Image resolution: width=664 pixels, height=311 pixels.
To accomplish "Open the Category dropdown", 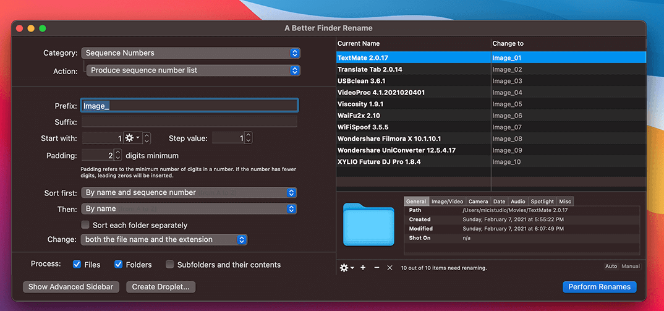I will [x=191, y=53].
